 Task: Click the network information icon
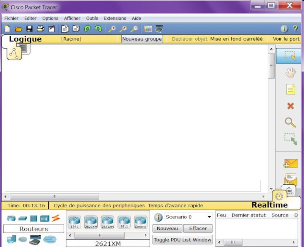[284, 29]
